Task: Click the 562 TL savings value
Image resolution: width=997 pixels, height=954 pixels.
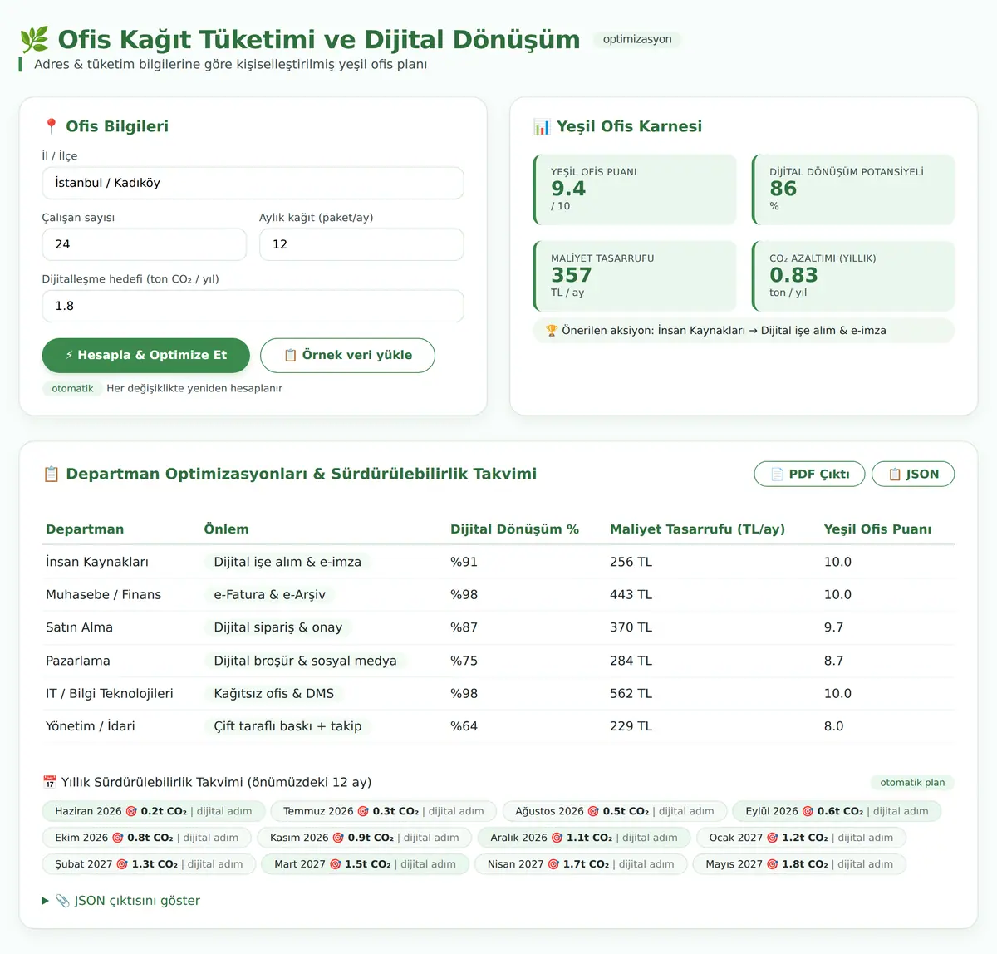Action: point(631,694)
